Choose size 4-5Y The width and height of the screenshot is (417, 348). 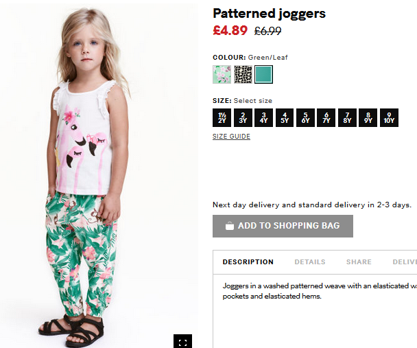[x=285, y=117]
